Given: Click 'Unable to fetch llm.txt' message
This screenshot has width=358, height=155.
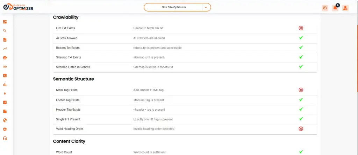Looking at the screenshot, I should coord(148,28).
